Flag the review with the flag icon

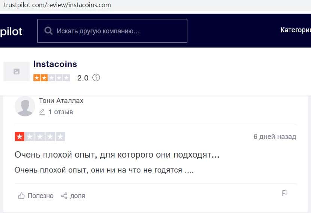(x=285, y=193)
